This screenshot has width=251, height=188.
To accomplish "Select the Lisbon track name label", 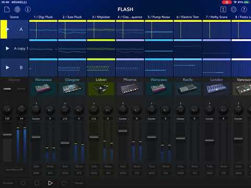I will (101, 80).
